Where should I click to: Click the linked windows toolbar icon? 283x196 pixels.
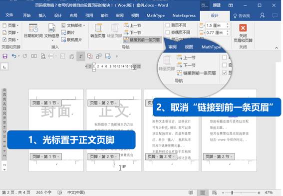click(99, 56)
